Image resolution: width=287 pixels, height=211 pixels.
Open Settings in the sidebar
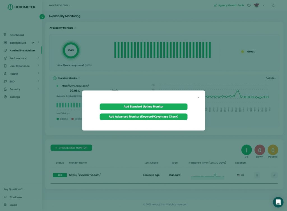(x=15, y=97)
